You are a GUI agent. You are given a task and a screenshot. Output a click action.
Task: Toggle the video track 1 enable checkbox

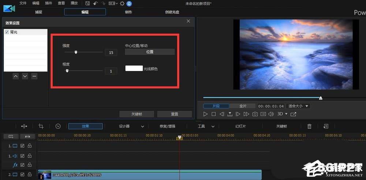point(22,146)
